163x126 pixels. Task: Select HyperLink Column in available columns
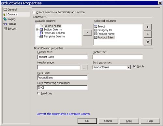point(54,33)
